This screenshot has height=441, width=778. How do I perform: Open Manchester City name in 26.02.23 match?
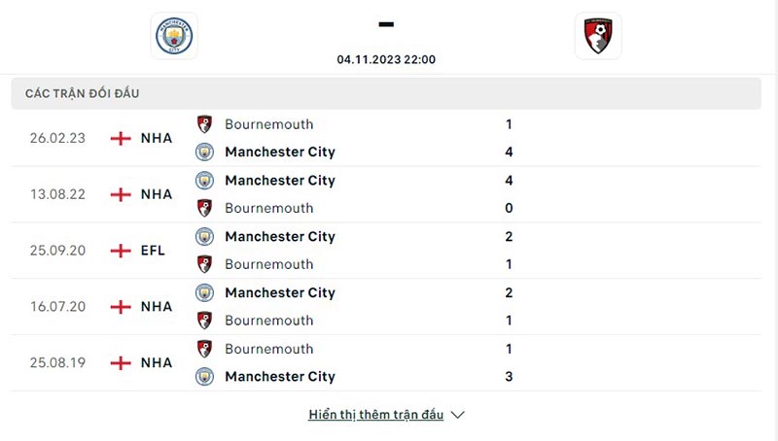[x=279, y=152]
